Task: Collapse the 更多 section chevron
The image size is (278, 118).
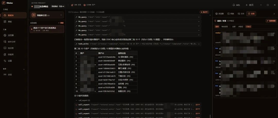Action: [x=24, y=69]
